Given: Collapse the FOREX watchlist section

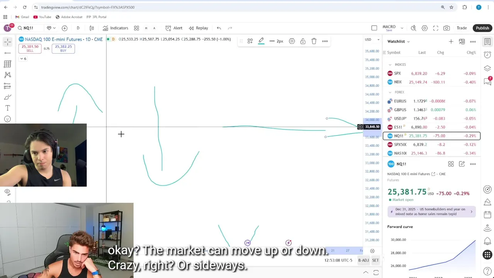Looking at the screenshot, I should [x=390, y=92].
